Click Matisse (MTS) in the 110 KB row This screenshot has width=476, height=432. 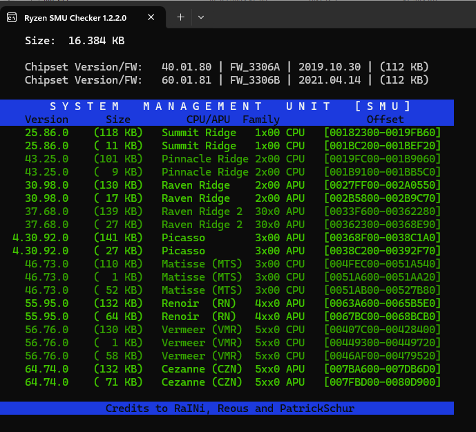tap(202, 264)
